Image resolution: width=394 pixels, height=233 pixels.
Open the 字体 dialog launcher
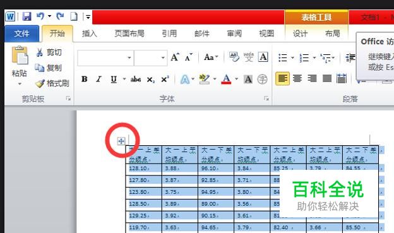(x=266, y=99)
